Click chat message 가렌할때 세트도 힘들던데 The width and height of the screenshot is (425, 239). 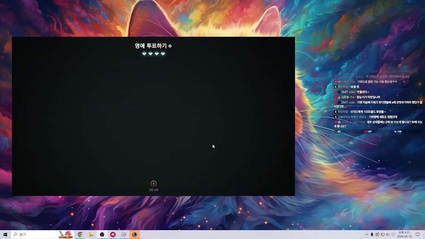click(x=383, y=117)
